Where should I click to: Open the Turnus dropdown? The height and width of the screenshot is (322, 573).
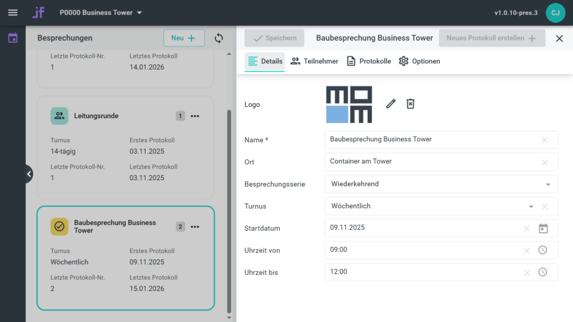[531, 206]
